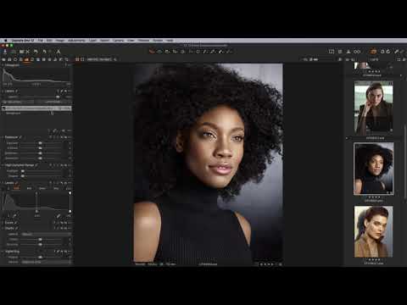Screen dimensions: 407x305
Task: Choose the orange Select cursor tool
Action: (152, 52)
